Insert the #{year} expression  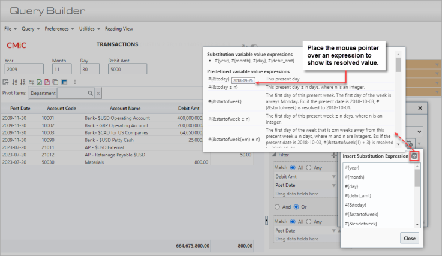(352, 168)
